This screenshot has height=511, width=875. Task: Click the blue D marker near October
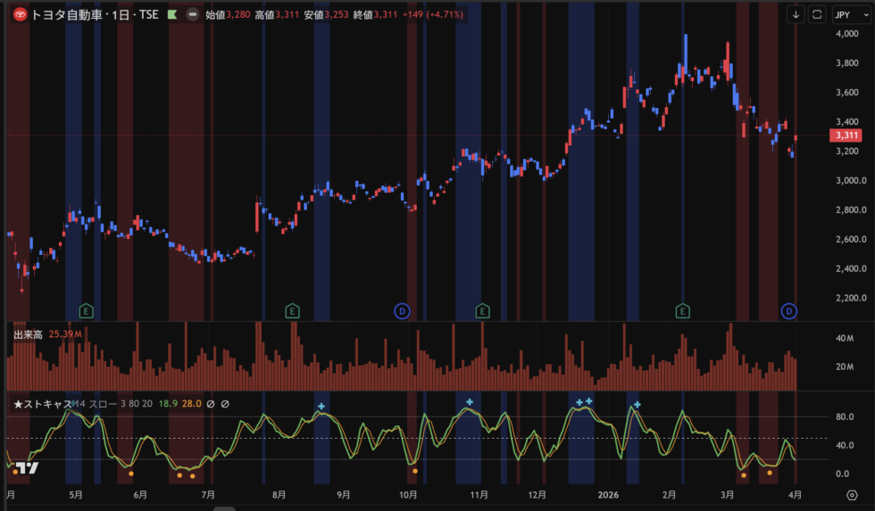(x=402, y=310)
